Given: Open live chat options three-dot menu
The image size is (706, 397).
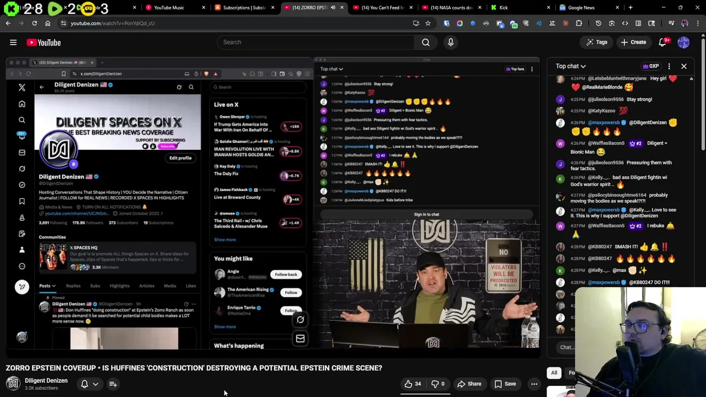Looking at the screenshot, I should click(669, 66).
